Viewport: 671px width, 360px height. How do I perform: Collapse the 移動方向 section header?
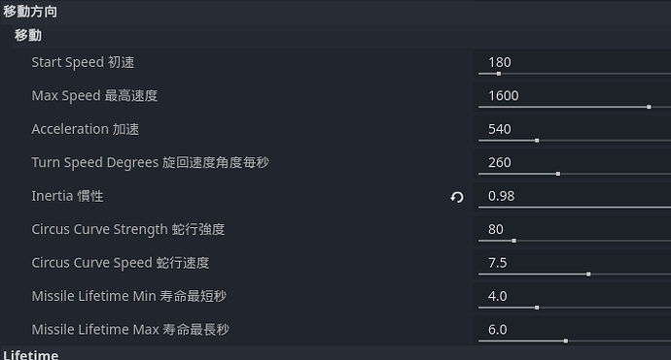335,12
